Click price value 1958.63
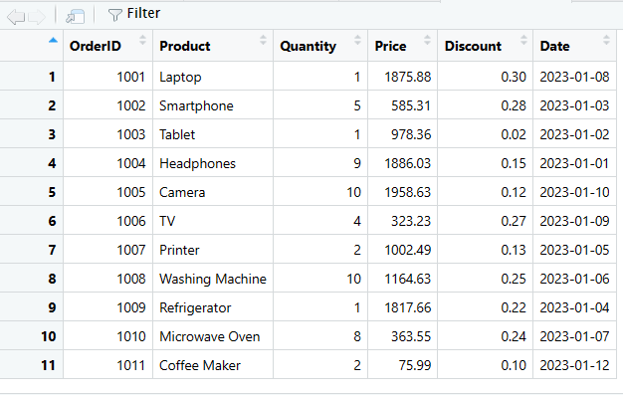Screen dimensions: 623x395 point(408,192)
